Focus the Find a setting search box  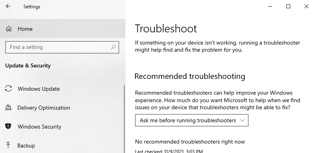pos(62,47)
